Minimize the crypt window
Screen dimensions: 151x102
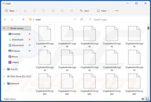coord(128,3)
